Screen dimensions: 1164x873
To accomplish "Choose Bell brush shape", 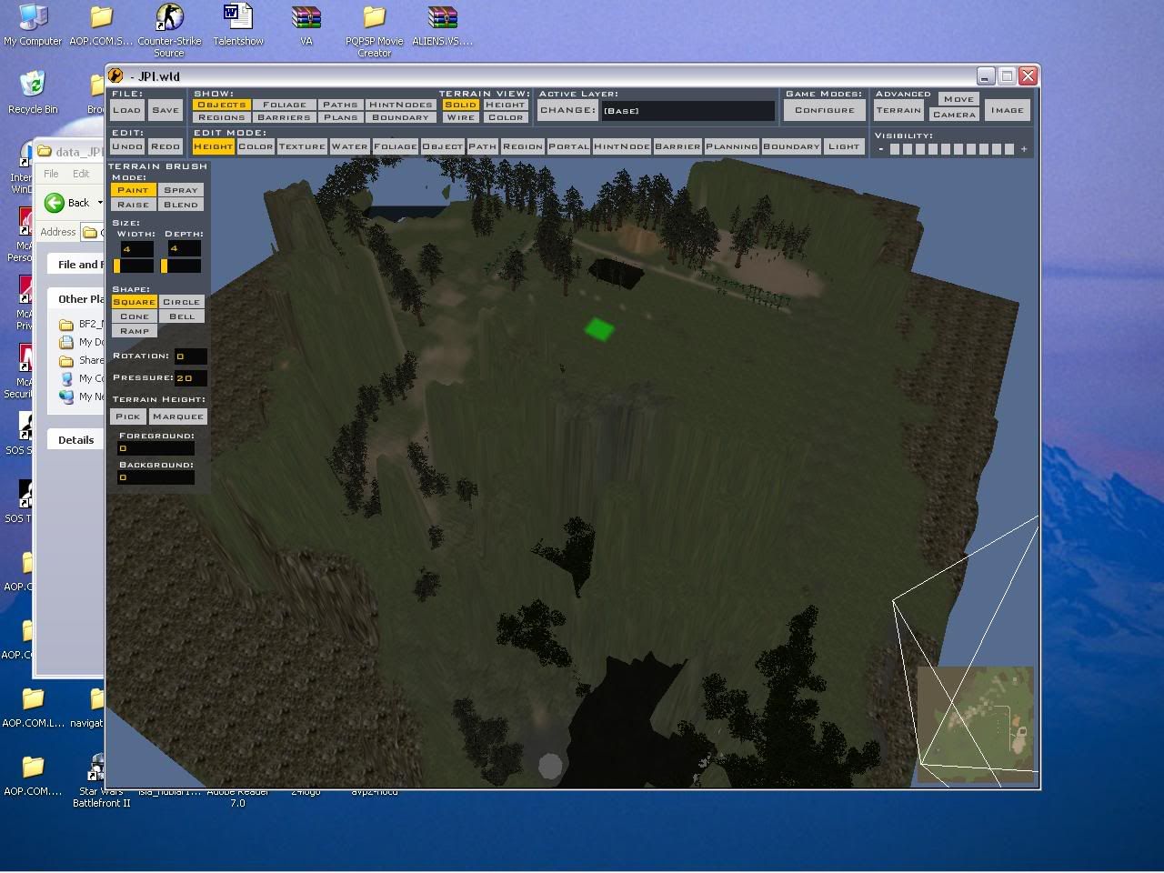I will tap(181, 316).
